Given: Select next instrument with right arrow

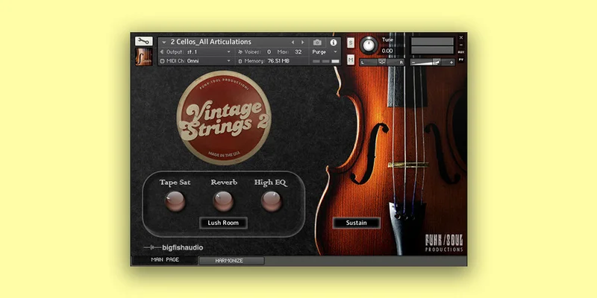Looking at the screenshot, I should pos(303,42).
